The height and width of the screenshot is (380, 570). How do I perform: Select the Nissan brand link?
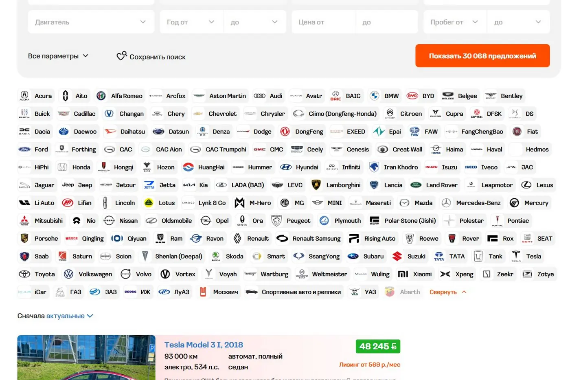(121, 220)
